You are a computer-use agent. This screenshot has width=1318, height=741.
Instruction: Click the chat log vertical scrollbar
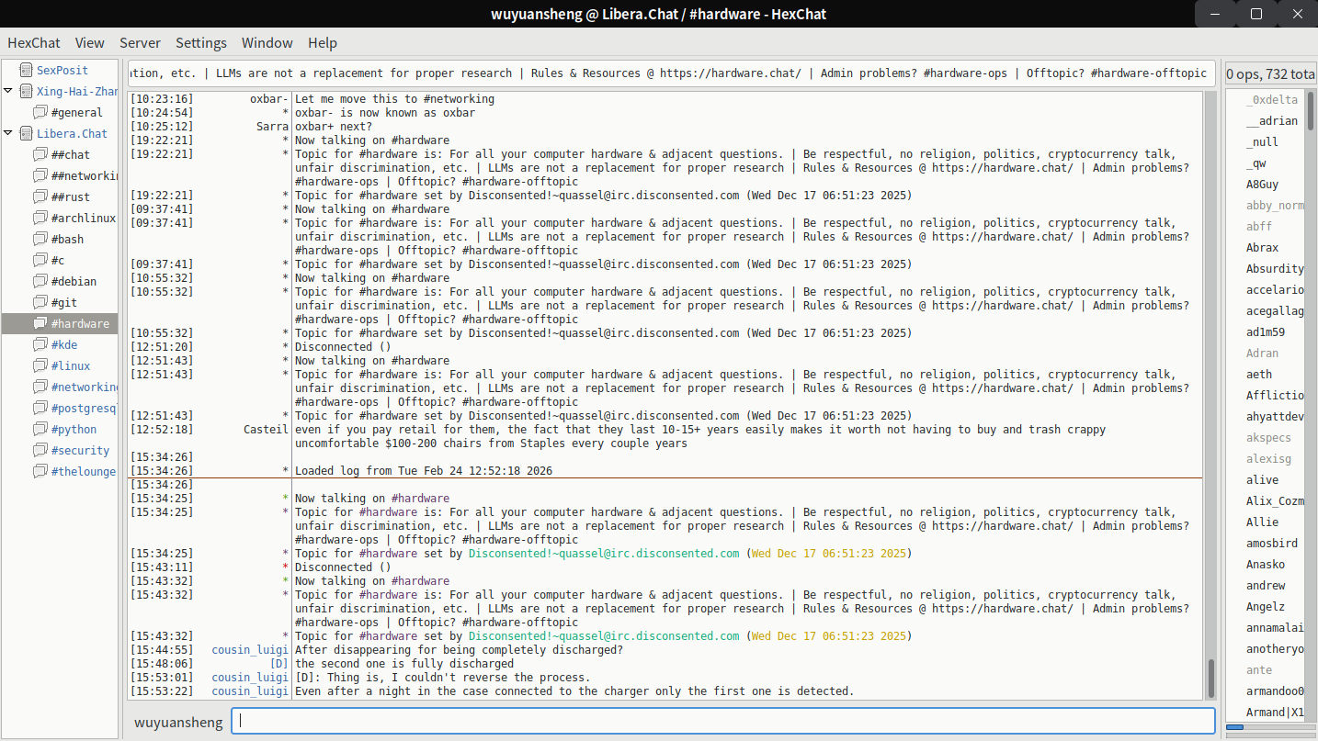click(x=1210, y=678)
